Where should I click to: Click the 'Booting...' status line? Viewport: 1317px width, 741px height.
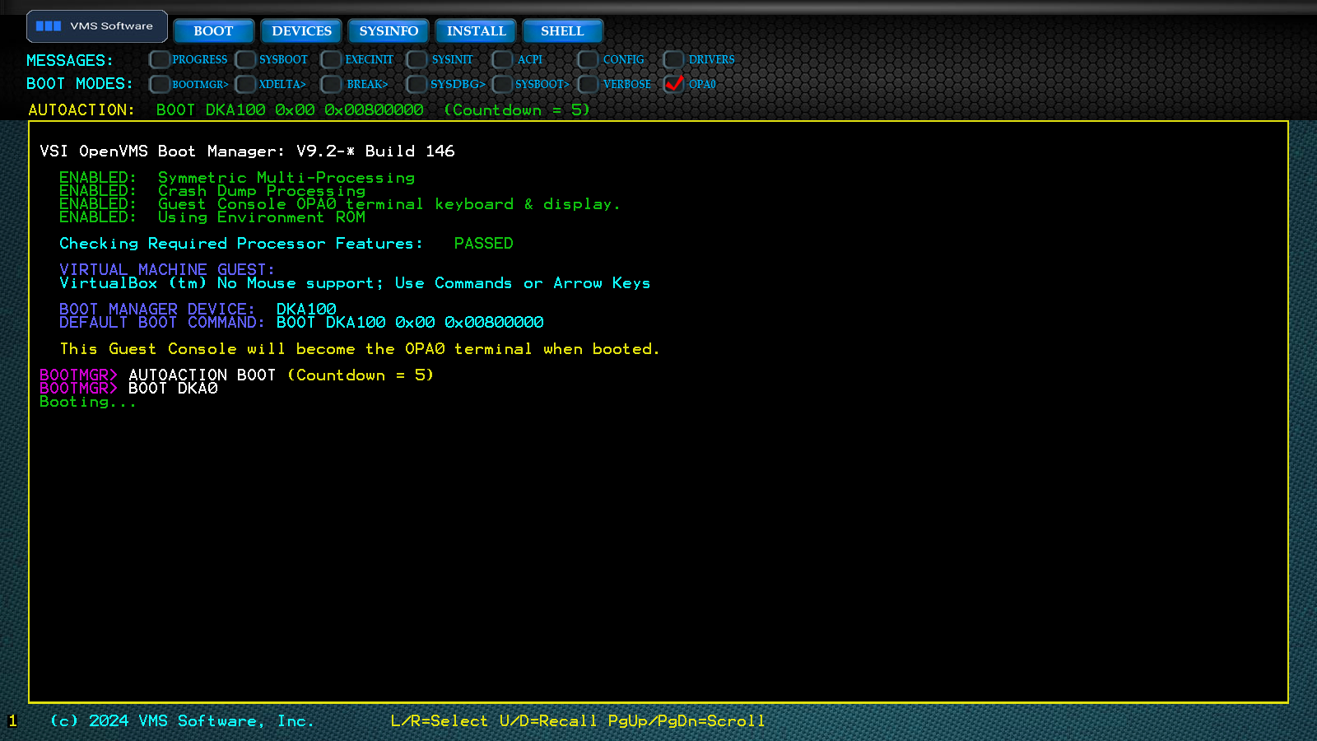pyautogui.click(x=88, y=402)
